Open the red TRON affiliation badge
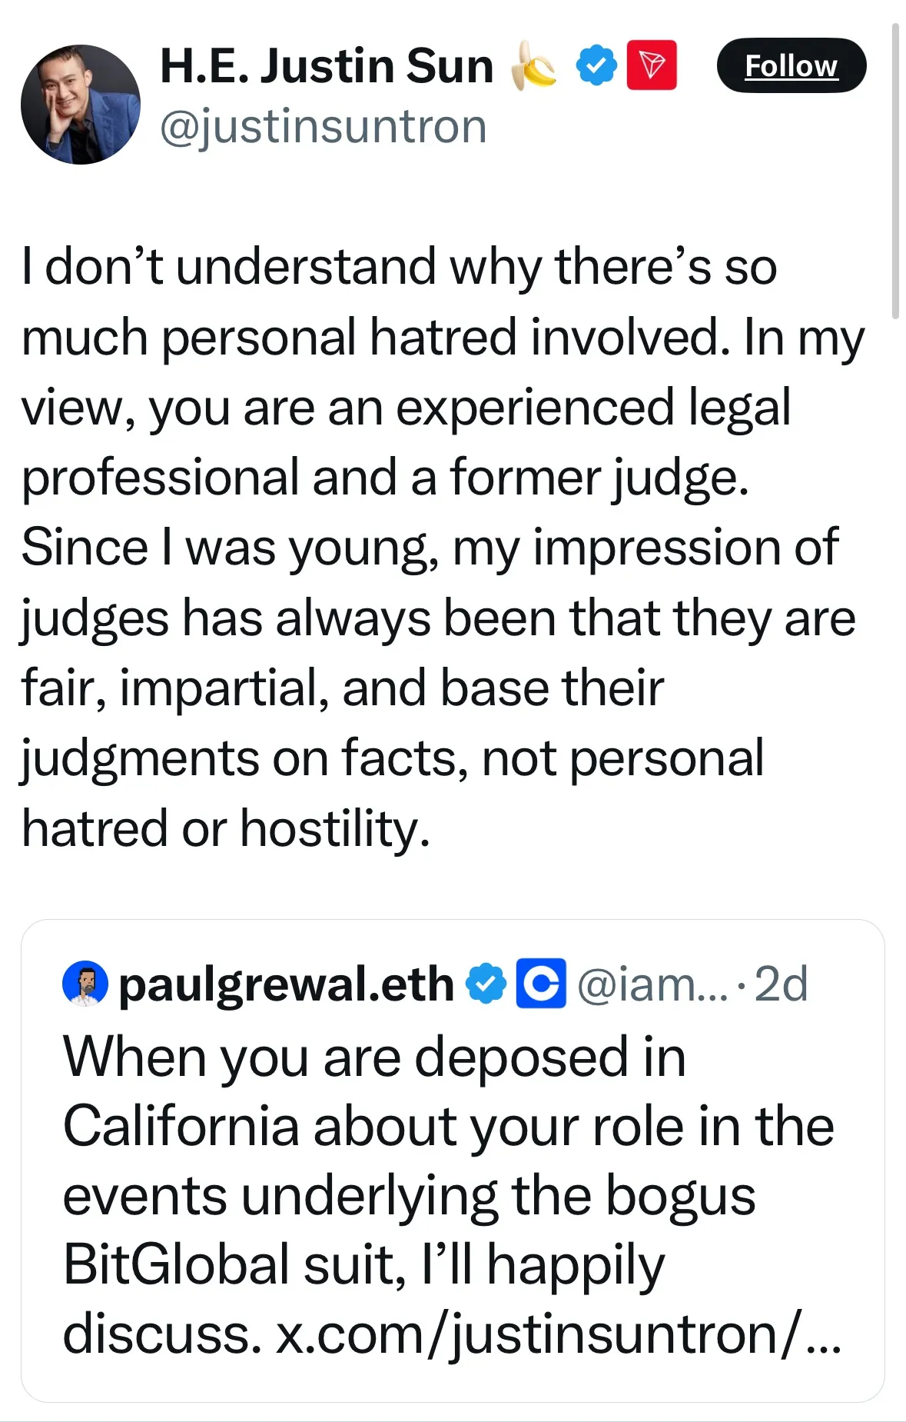906x1422 pixels. tap(652, 66)
